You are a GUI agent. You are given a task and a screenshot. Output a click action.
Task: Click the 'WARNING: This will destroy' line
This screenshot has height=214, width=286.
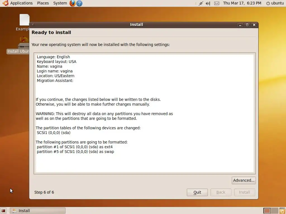104,114
